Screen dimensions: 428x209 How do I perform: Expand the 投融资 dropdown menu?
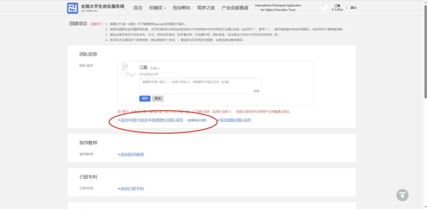(x=157, y=8)
